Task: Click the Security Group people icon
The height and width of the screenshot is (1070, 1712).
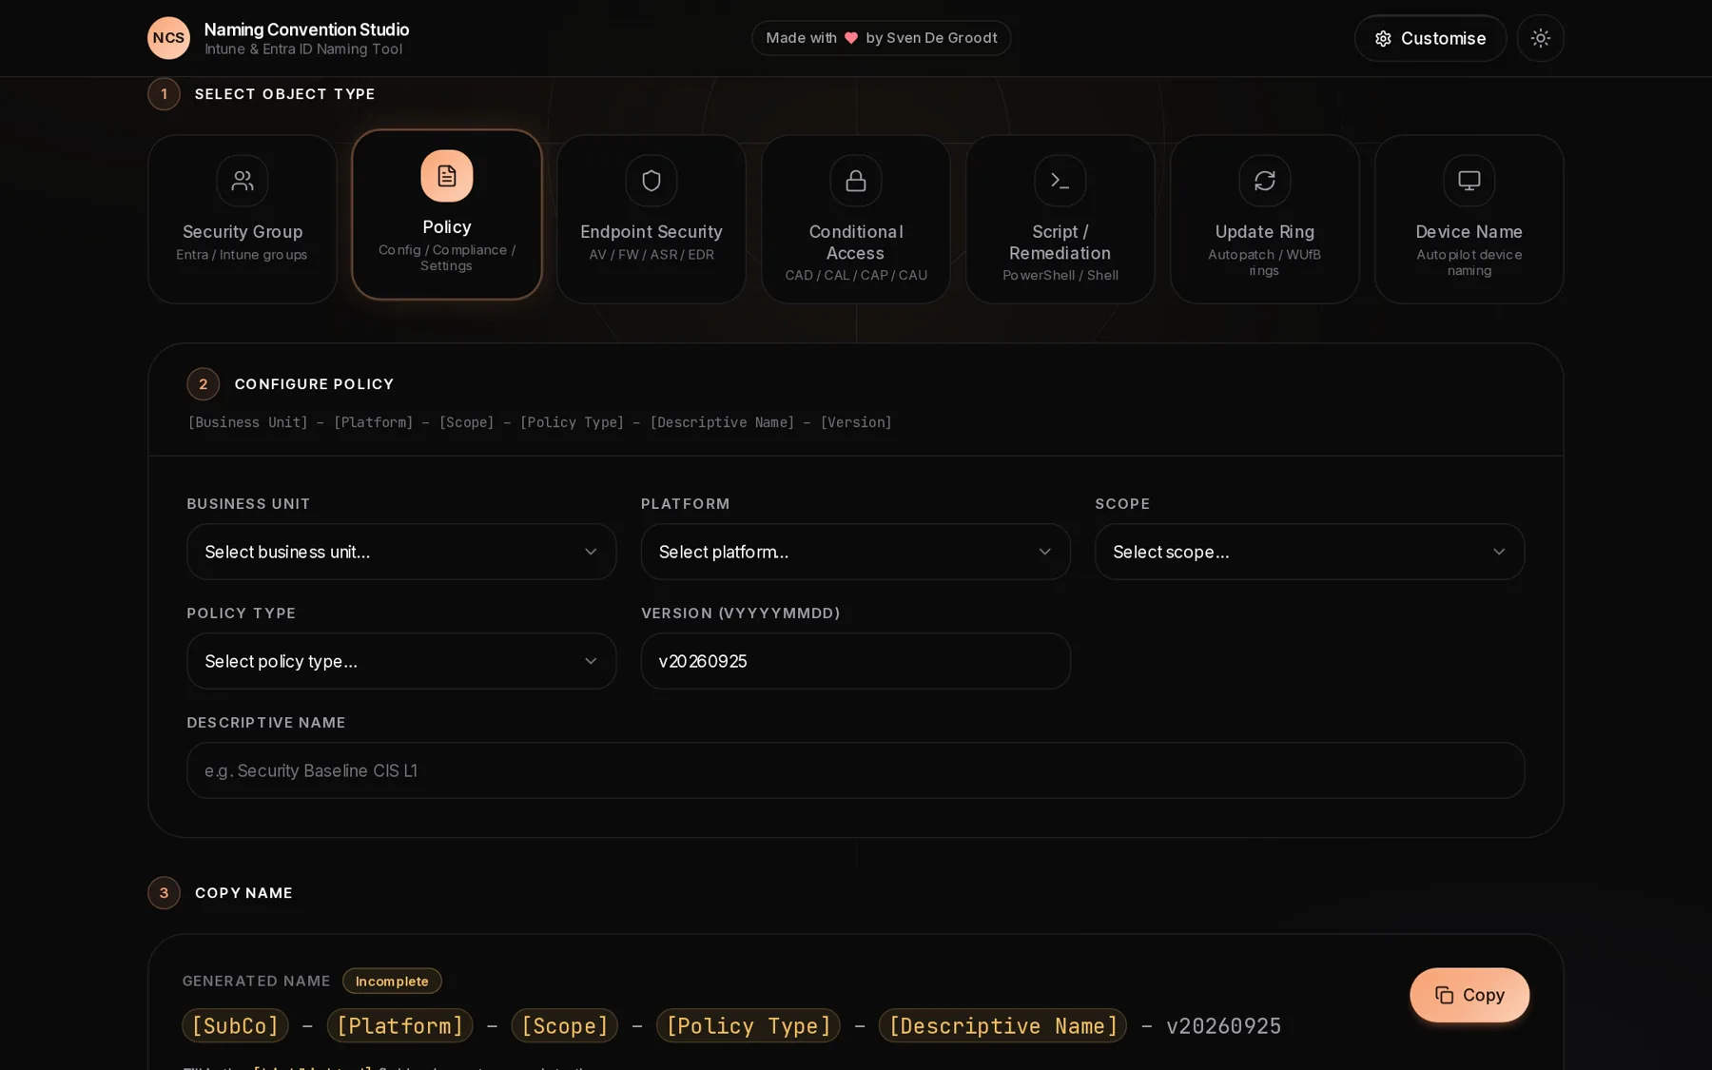Action: (x=243, y=180)
